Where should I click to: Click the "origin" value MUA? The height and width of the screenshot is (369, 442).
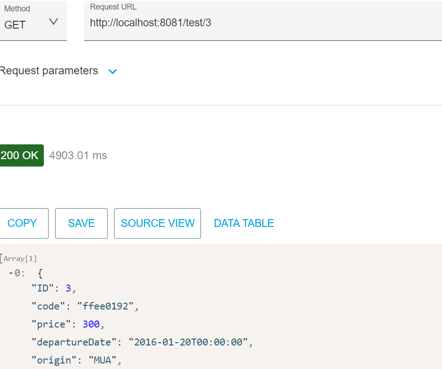pyautogui.click(x=102, y=360)
